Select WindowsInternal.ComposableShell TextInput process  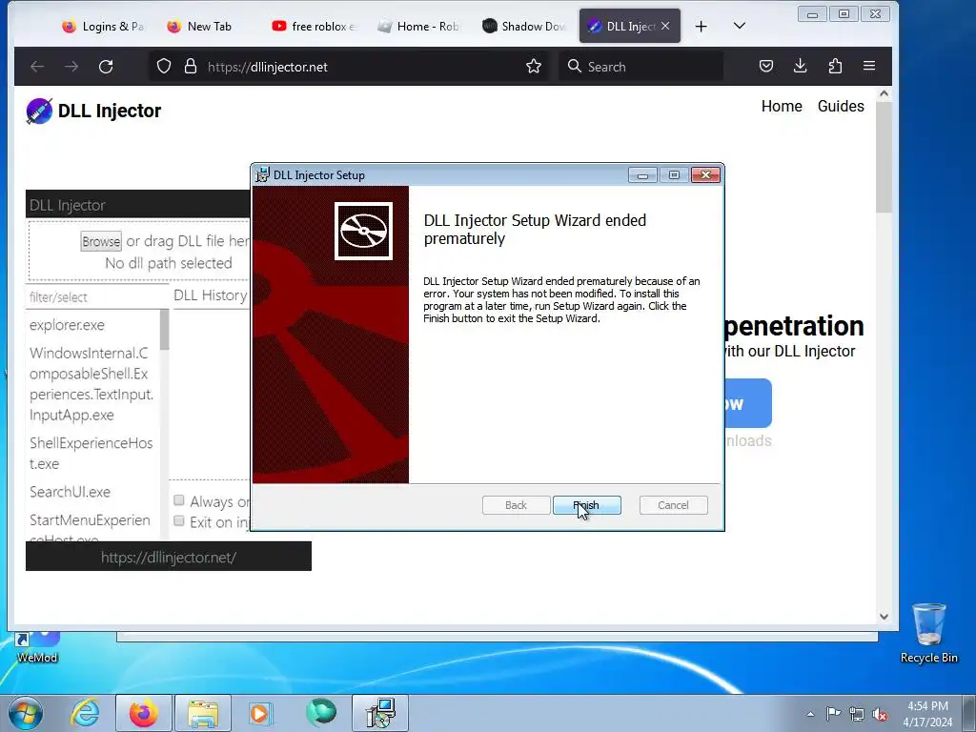pos(91,384)
